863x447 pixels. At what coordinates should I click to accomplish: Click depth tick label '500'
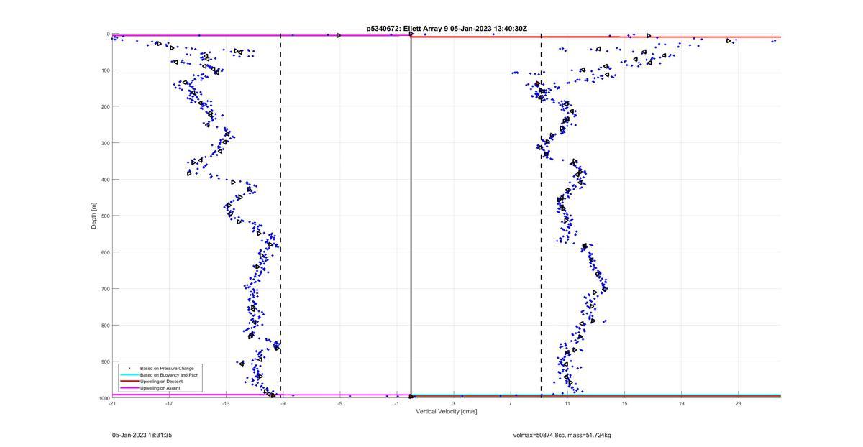click(104, 216)
